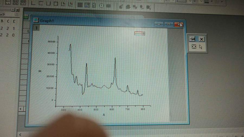Click the Graph1 window title icon

click(x=36, y=20)
